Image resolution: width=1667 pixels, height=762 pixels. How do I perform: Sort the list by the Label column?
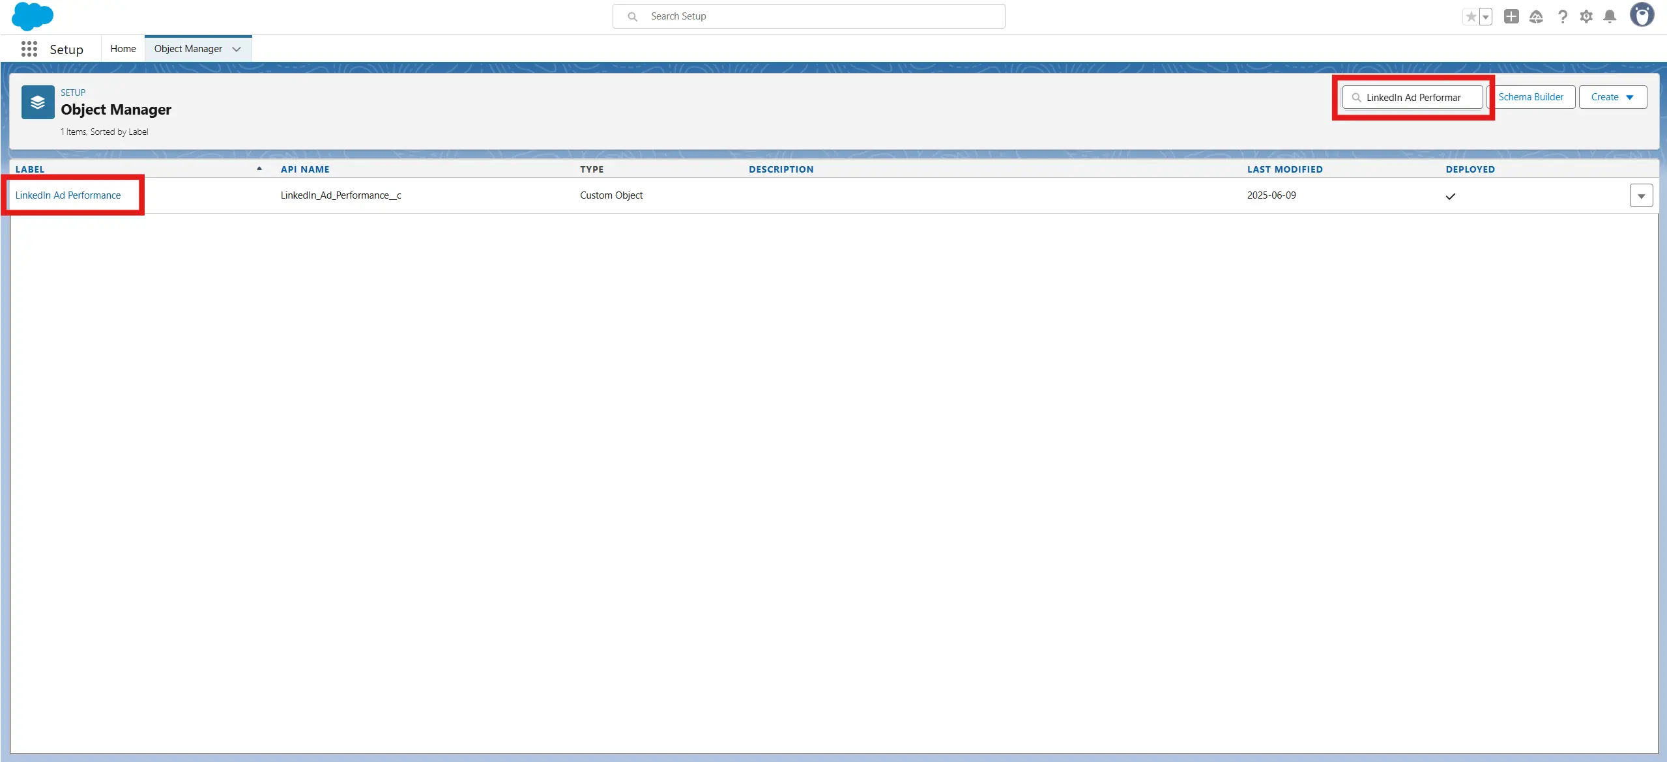(x=30, y=169)
